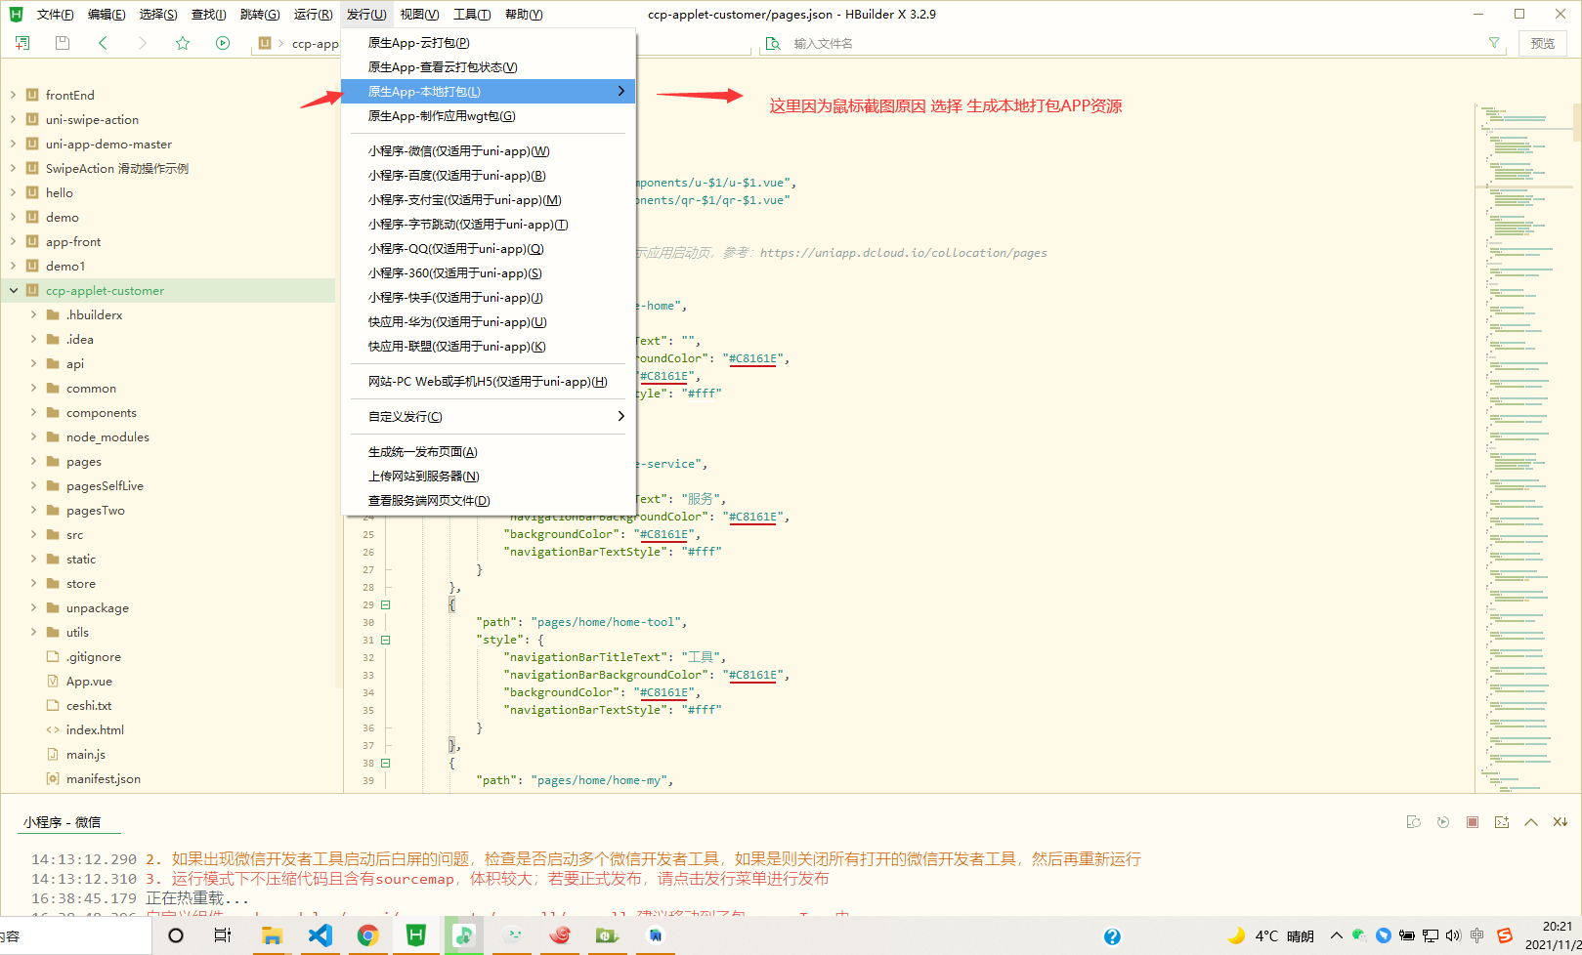Choose 快应用-华为 publish option
The height and width of the screenshot is (955, 1582).
pyautogui.click(x=488, y=322)
